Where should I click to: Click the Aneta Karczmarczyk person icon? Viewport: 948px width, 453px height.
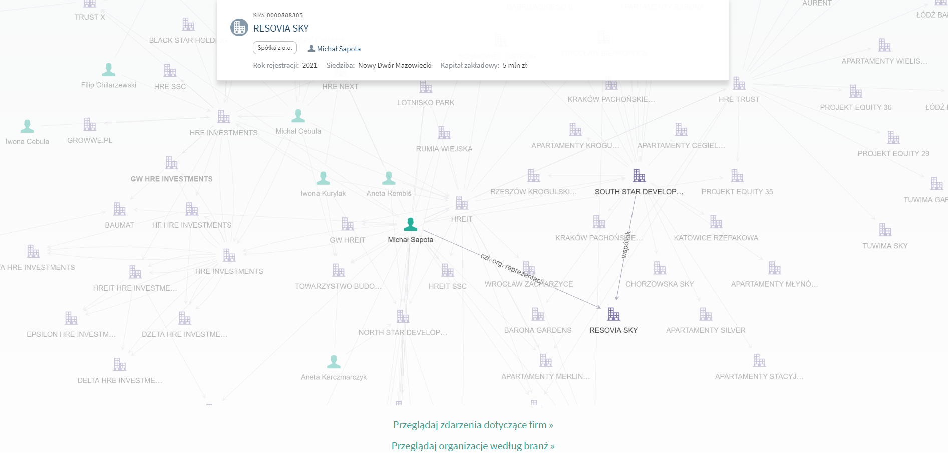[334, 362]
